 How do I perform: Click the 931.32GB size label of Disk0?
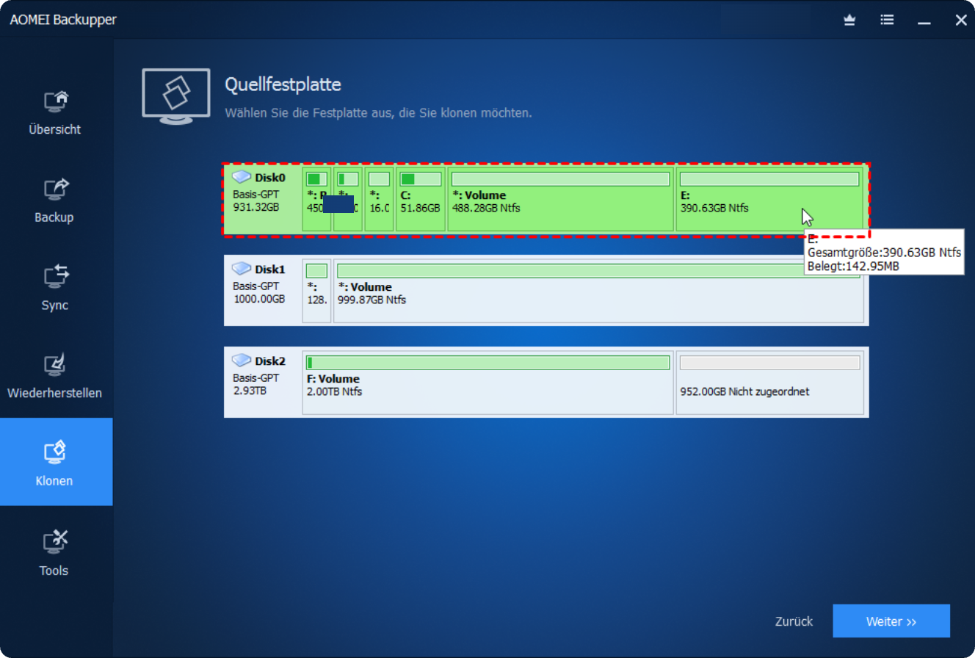[255, 207]
